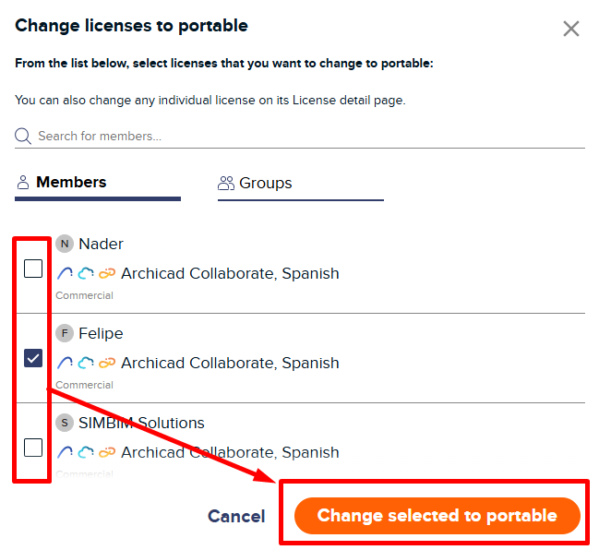Open the Groups tab
Image resolution: width=599 pixels, height=550 pixels.
pos(265,183)
